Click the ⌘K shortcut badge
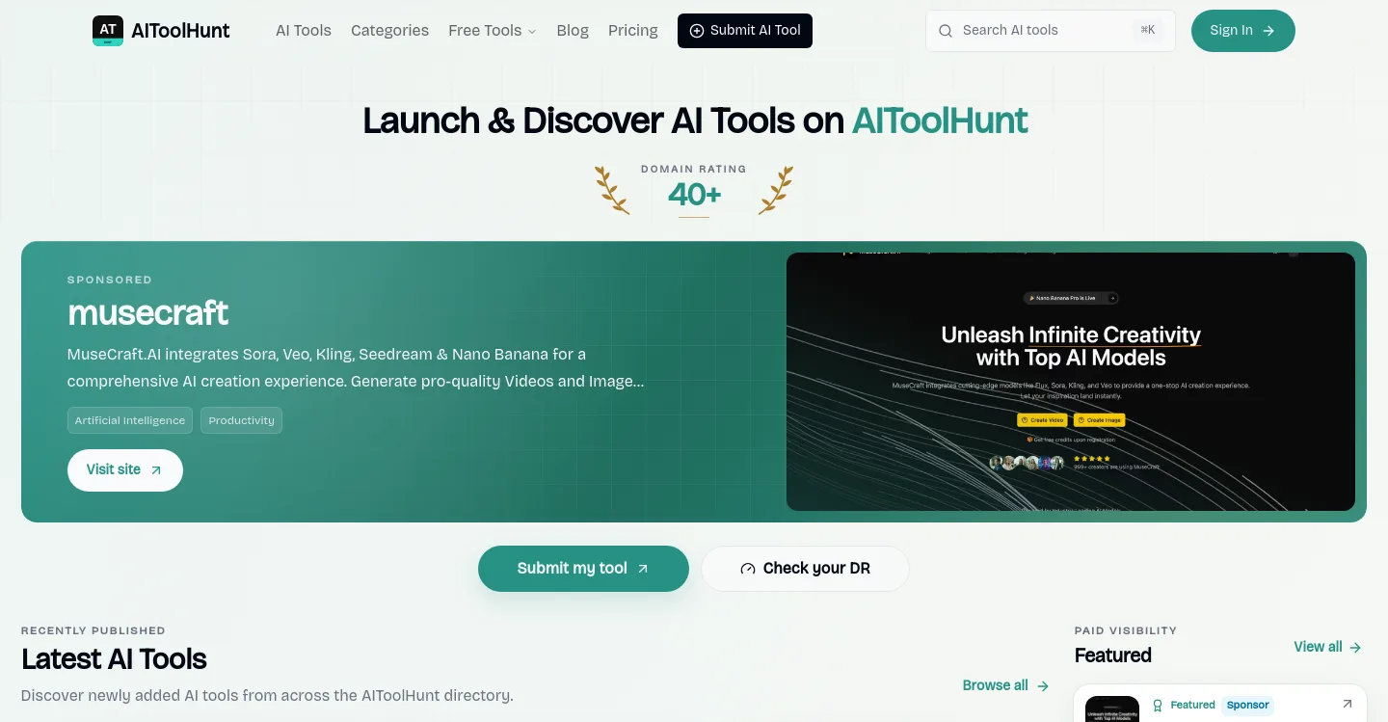The width and height of the screenshot is (1388, 722). 1147,31
